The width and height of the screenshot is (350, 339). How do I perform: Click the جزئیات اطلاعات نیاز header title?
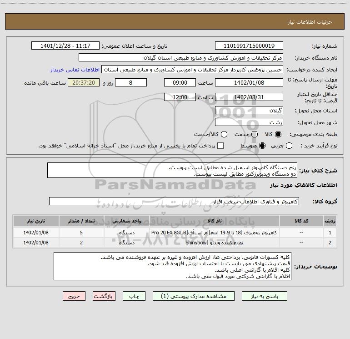310,22
